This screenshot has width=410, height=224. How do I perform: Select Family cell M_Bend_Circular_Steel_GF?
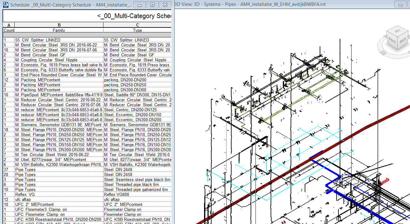coord(59,55)
